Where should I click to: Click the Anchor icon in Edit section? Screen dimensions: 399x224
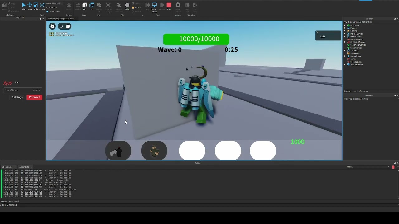point(133,11)
